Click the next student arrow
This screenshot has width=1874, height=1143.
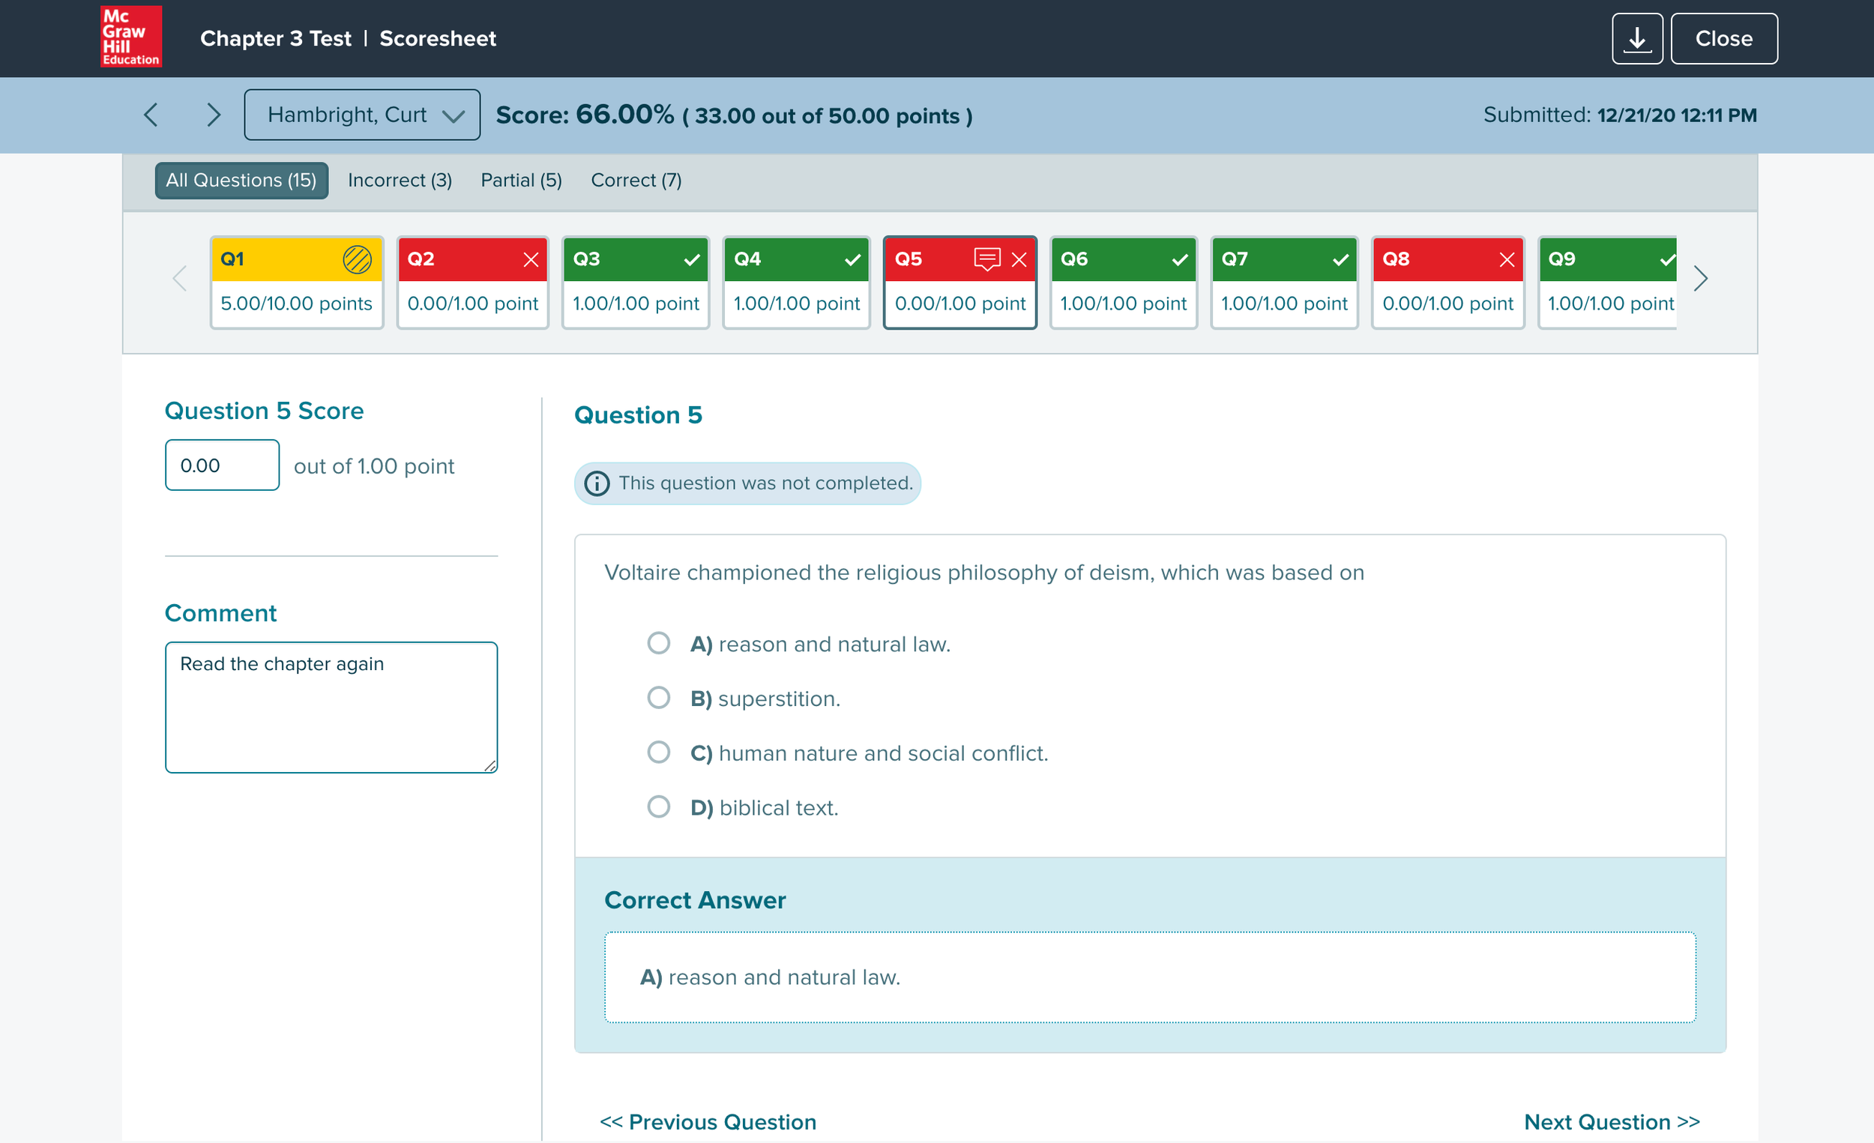click(x=214, y=114)
